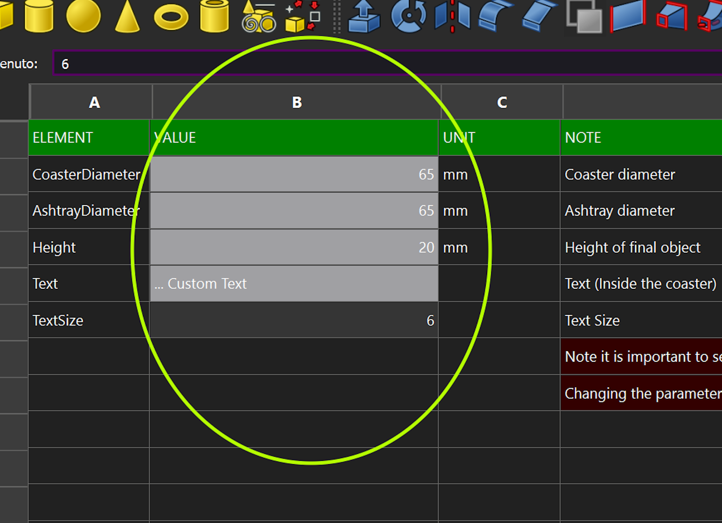The image size is (722, 523).
Task: Select the CoasterDiameter value cell 65
Action: pos(294,174)
